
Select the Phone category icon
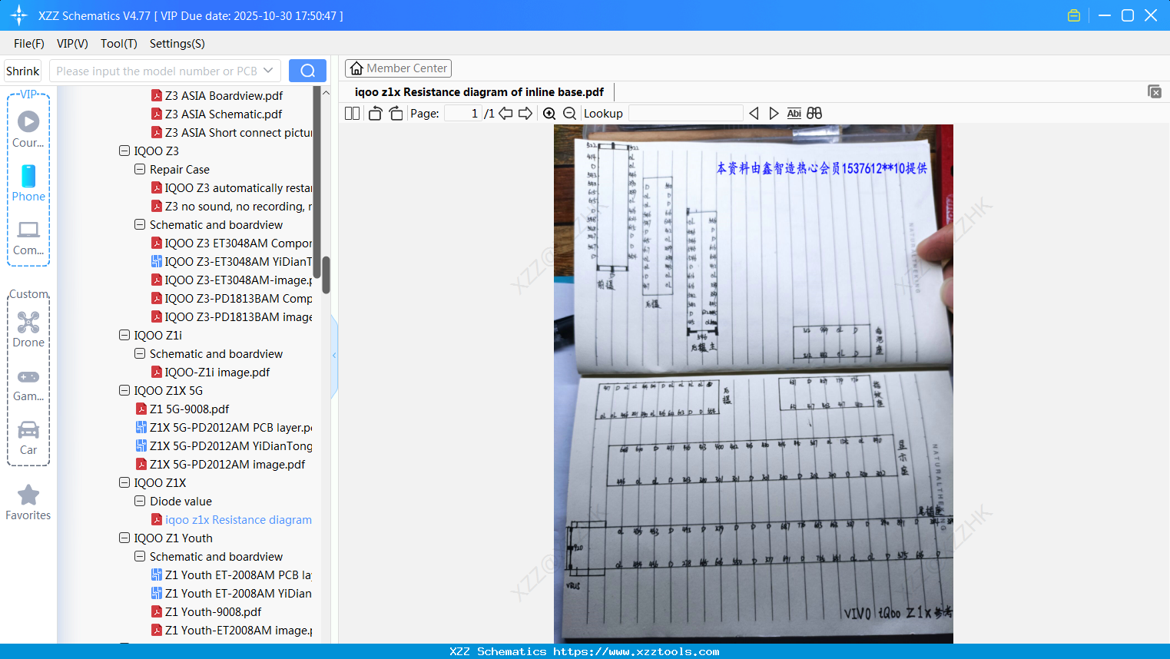(x=28, y=184)
